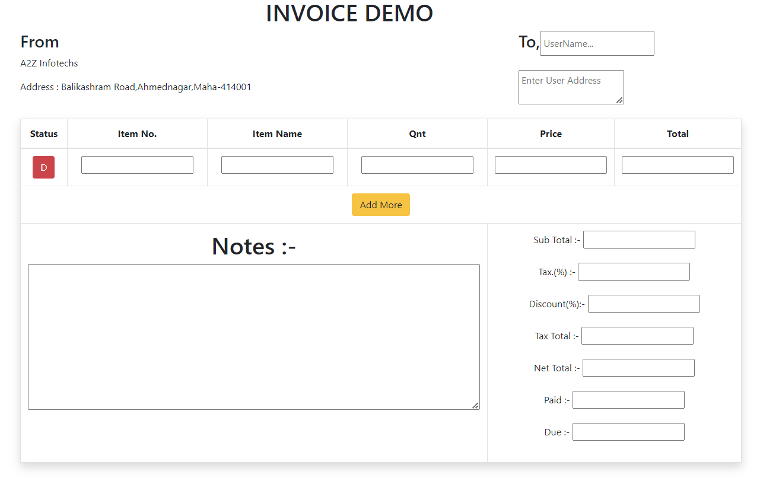
Task: Click the Status column header
Action: (x=43, y=133)
